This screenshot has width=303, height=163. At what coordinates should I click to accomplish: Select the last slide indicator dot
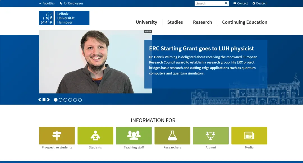(80, 100)
